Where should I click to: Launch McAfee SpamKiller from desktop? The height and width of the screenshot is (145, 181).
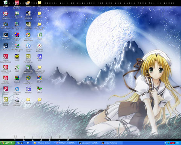click(x=17, y=3)
